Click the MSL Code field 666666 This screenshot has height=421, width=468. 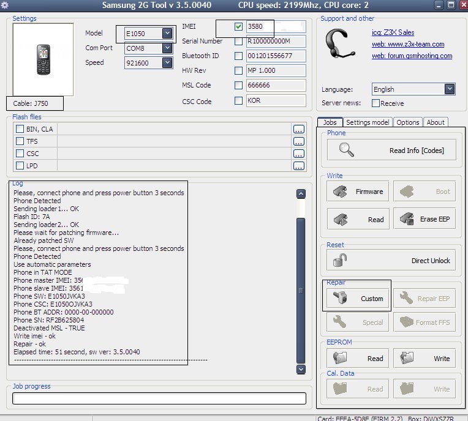click(x=276, y=85)
